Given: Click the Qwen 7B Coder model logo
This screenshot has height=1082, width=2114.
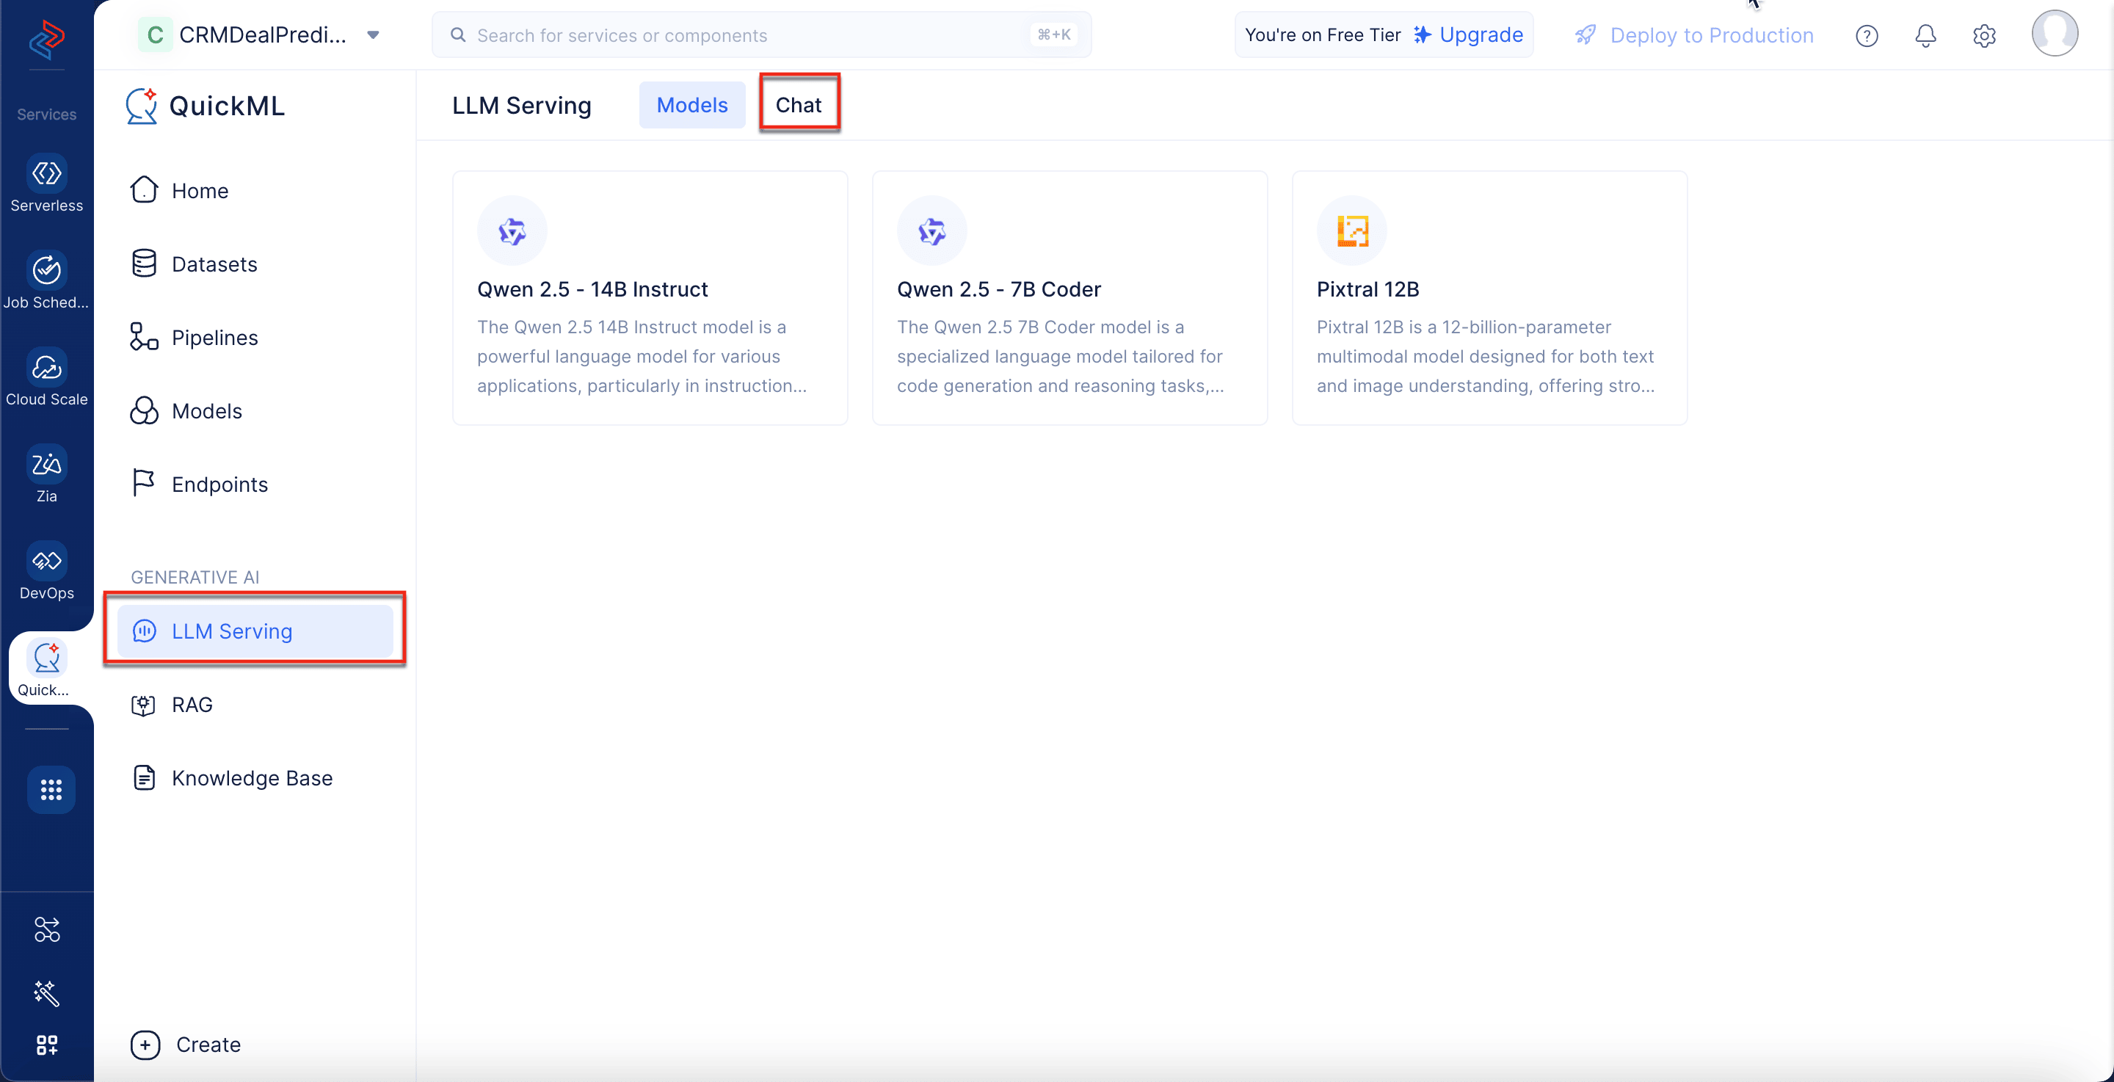Looking at the screenshot, I should point(932,230).
